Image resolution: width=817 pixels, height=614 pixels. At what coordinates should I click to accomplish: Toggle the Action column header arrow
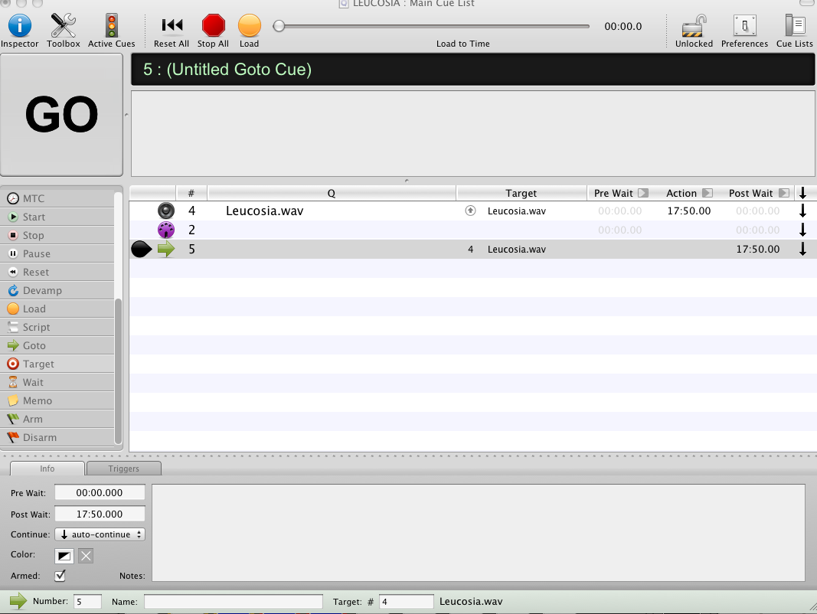(708, 194)
